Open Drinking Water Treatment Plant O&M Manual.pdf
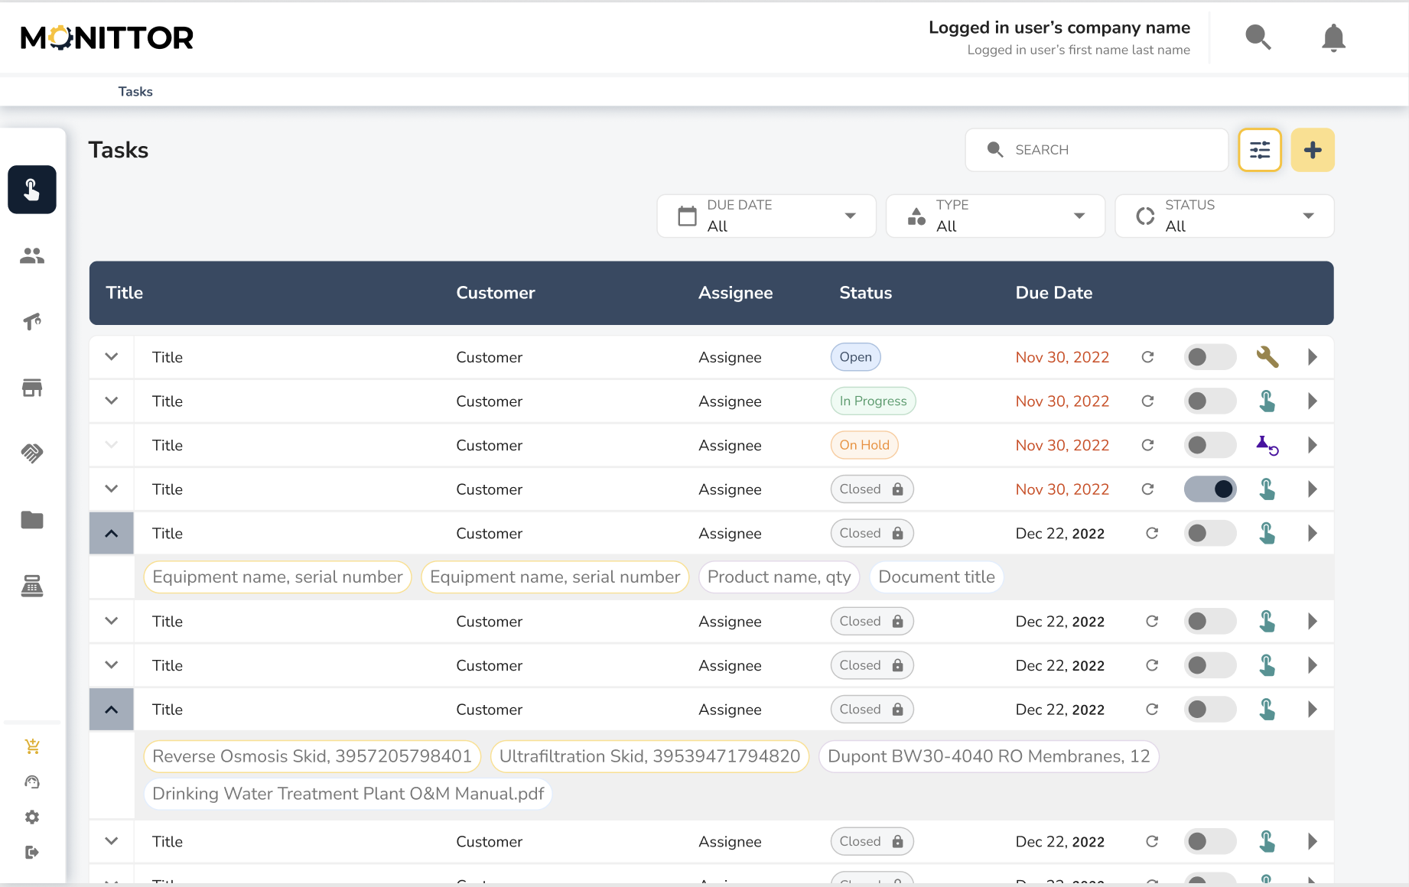The image size is (1409, 887). pos(348,794)
